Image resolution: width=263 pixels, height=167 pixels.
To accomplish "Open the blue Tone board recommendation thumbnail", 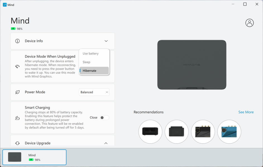I will click(229, 132).
